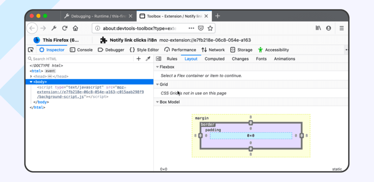Switch to the Computed tab

pos(215,59)
